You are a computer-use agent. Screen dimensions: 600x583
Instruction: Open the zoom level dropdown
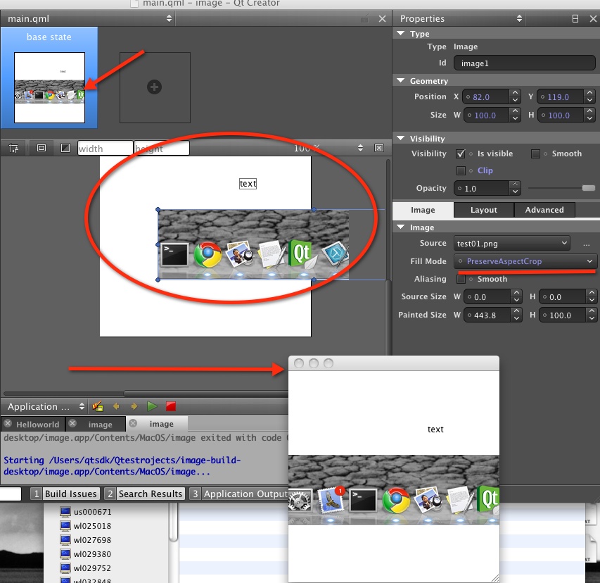360,148
